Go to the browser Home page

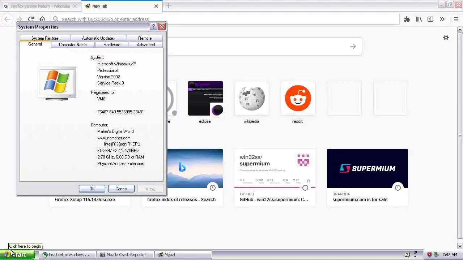coord(42,19)
